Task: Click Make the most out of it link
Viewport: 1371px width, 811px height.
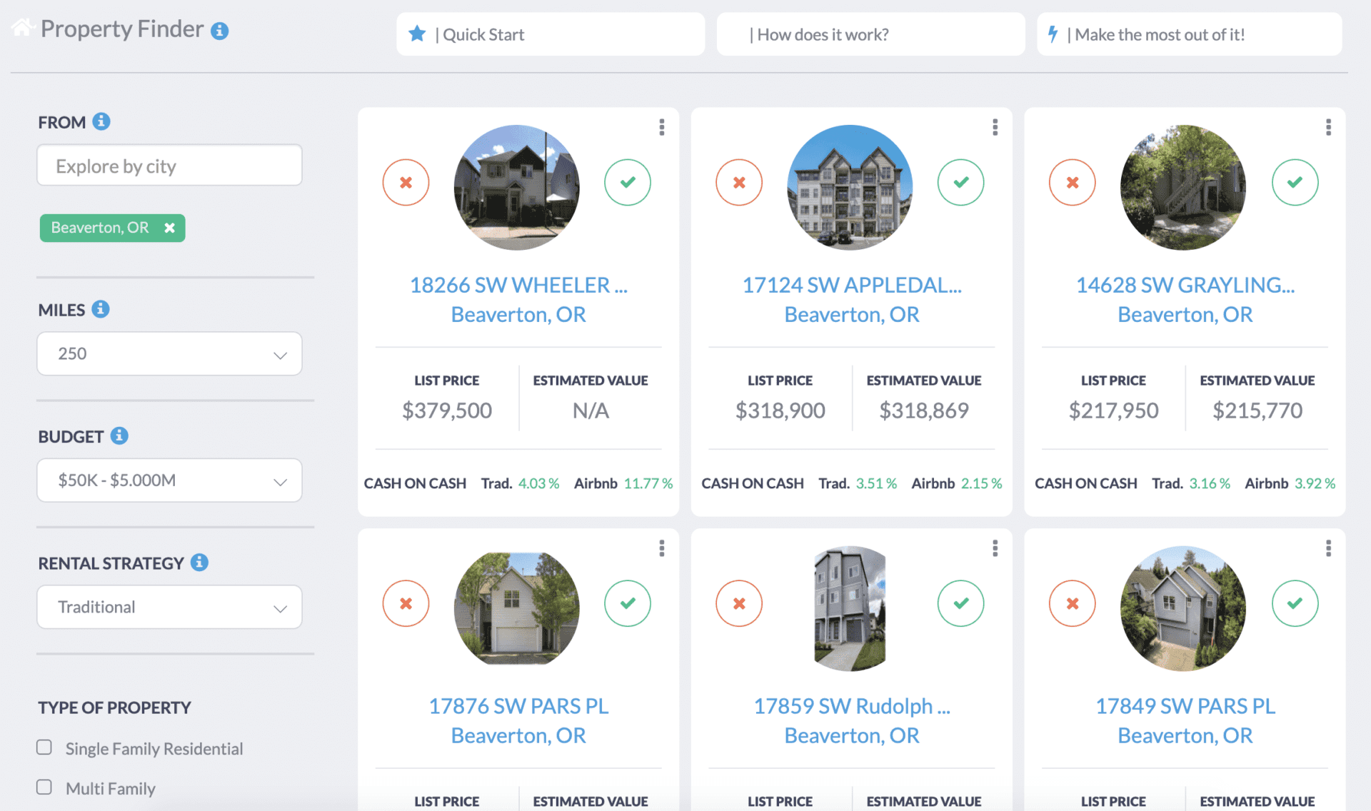Action: [x=1188, y=34]
